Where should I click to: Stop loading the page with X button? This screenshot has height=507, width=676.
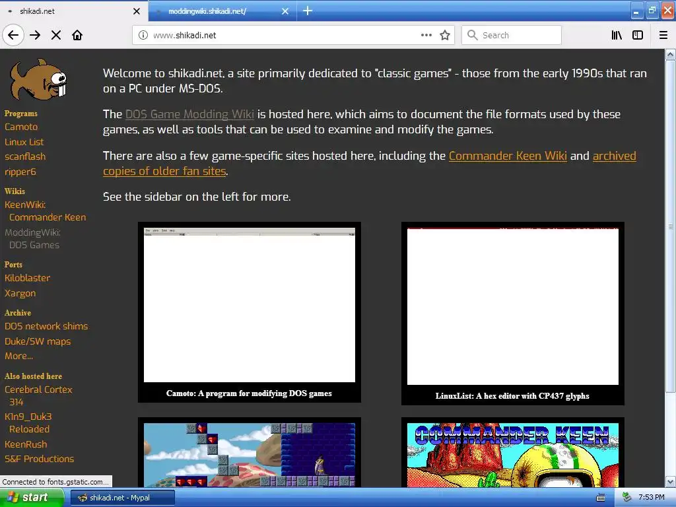tap(56, 35)
